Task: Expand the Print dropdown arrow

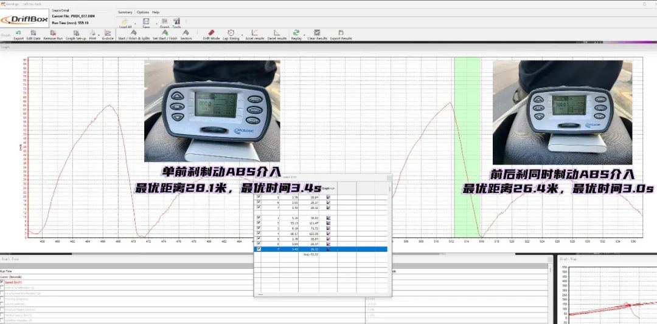Action: point(99,35)
